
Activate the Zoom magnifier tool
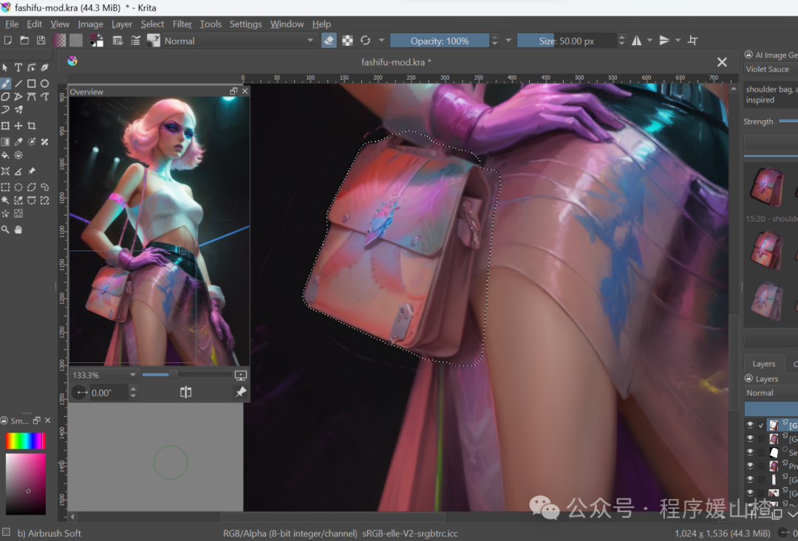pos(5,230)
